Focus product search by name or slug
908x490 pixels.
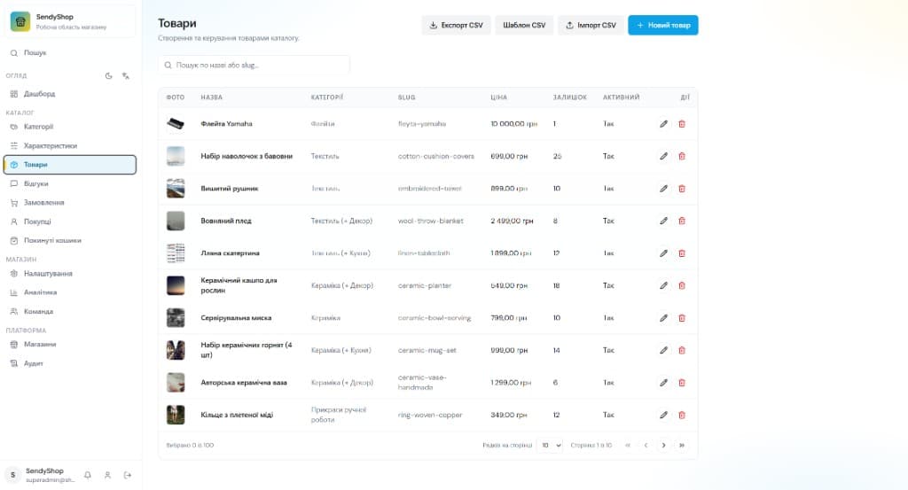click(254, 66)
